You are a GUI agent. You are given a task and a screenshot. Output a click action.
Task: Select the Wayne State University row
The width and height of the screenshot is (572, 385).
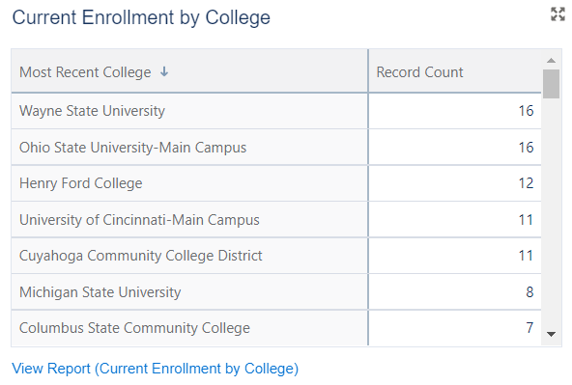276,111
